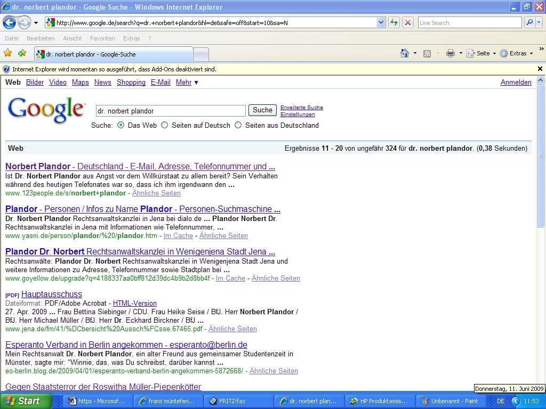This screenshot has height=409, width=546.
Task: Open the Esperanto Verband in Berlin result
Action: coord(126,345)
